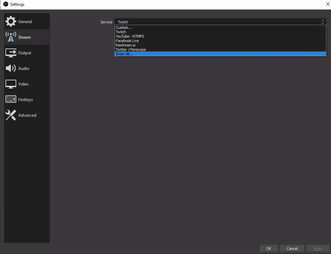Select the Stream antenna icon
Viewport: 331px width, 254px height.
(11, 37)
